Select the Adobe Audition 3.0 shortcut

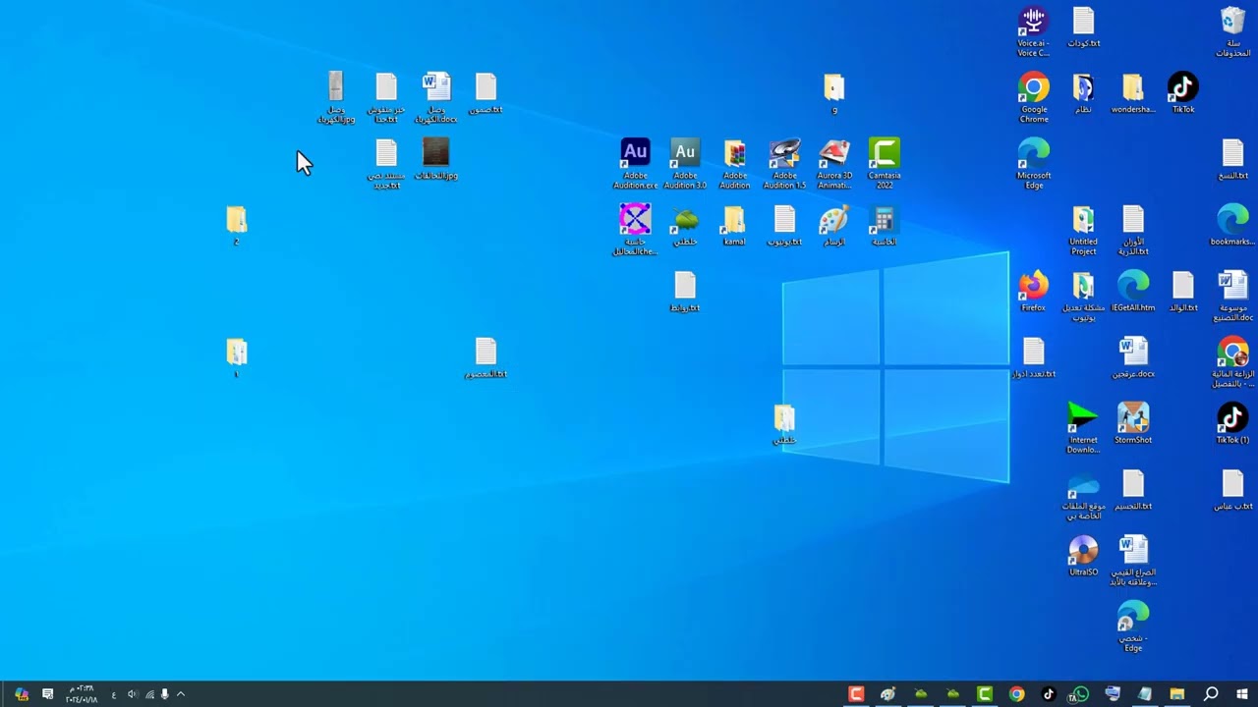coord(685,164)
